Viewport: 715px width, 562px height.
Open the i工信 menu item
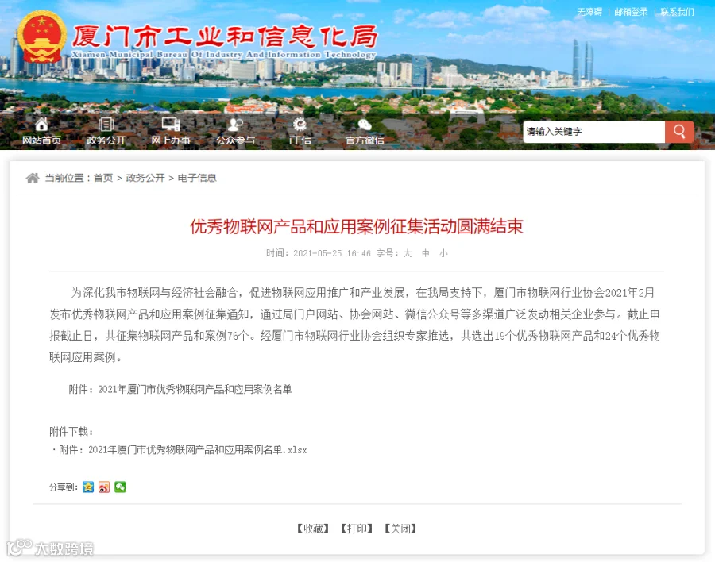(x=300, y=140)
